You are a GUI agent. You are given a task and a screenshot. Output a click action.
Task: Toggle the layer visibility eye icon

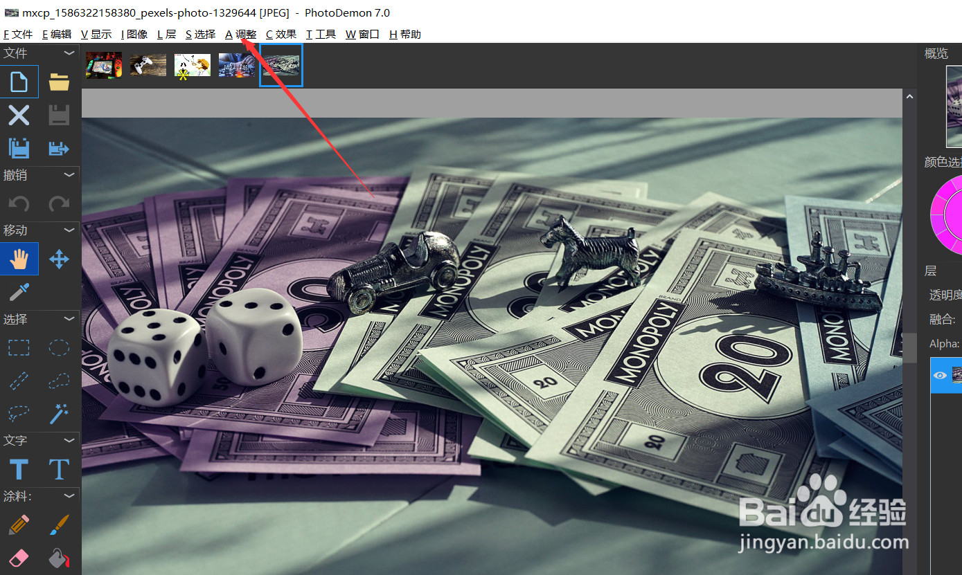[940, 375]
